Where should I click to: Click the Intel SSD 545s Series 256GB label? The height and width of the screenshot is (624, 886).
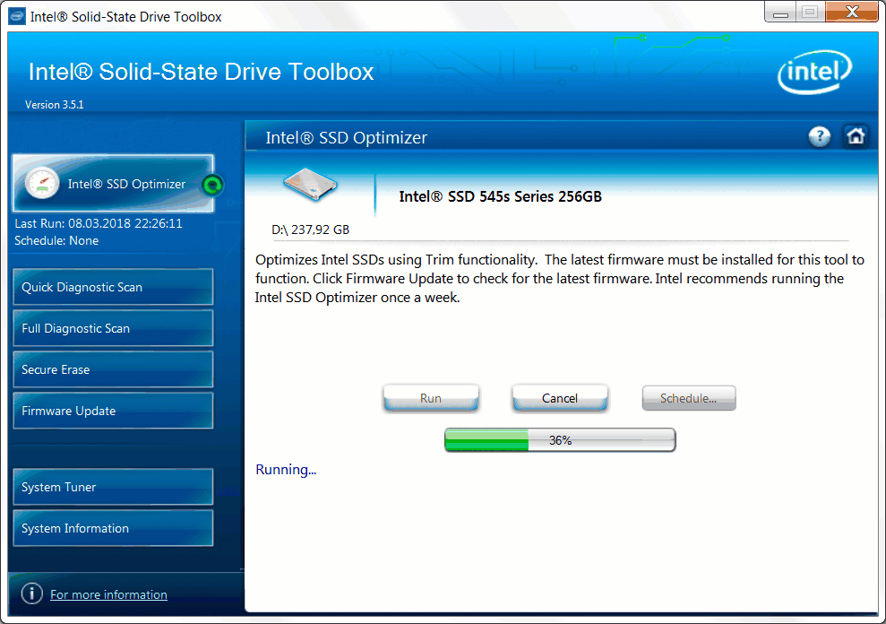coord(500,196)
